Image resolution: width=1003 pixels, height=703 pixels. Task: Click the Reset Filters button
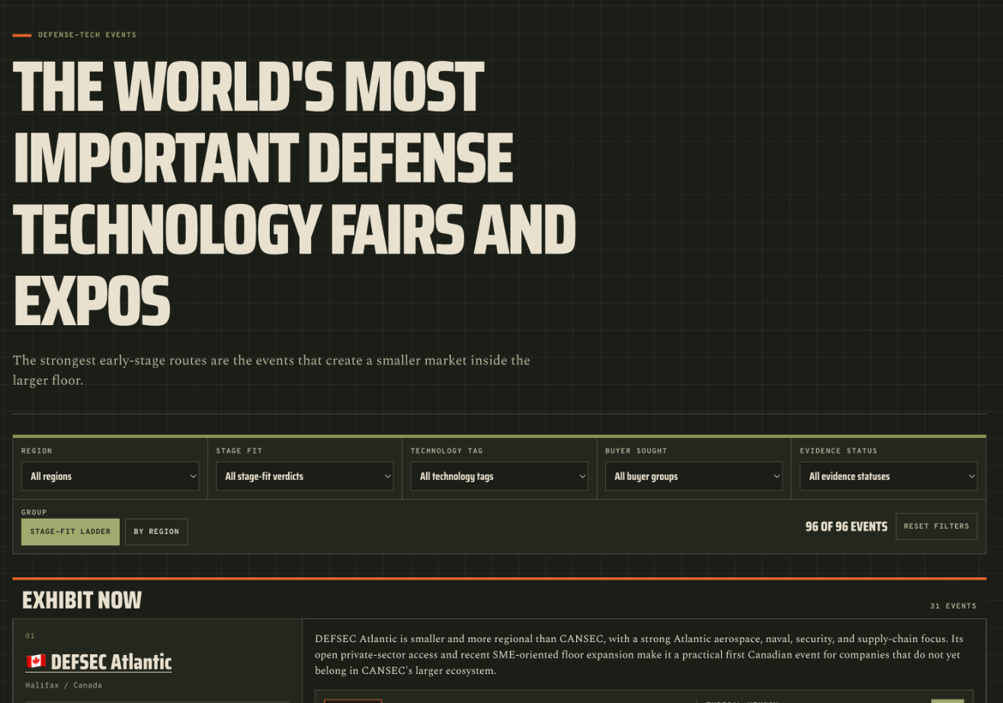pyautogui.click(x=937, y=526)
